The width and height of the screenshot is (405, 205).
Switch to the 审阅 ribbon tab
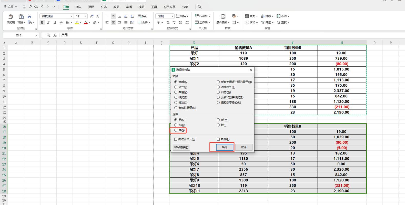[x=129, y=7]
